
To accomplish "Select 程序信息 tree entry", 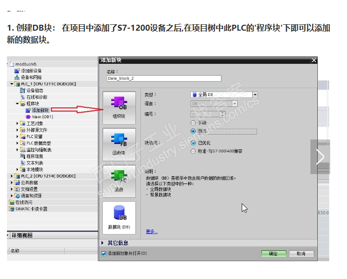I will coord(35,156).
